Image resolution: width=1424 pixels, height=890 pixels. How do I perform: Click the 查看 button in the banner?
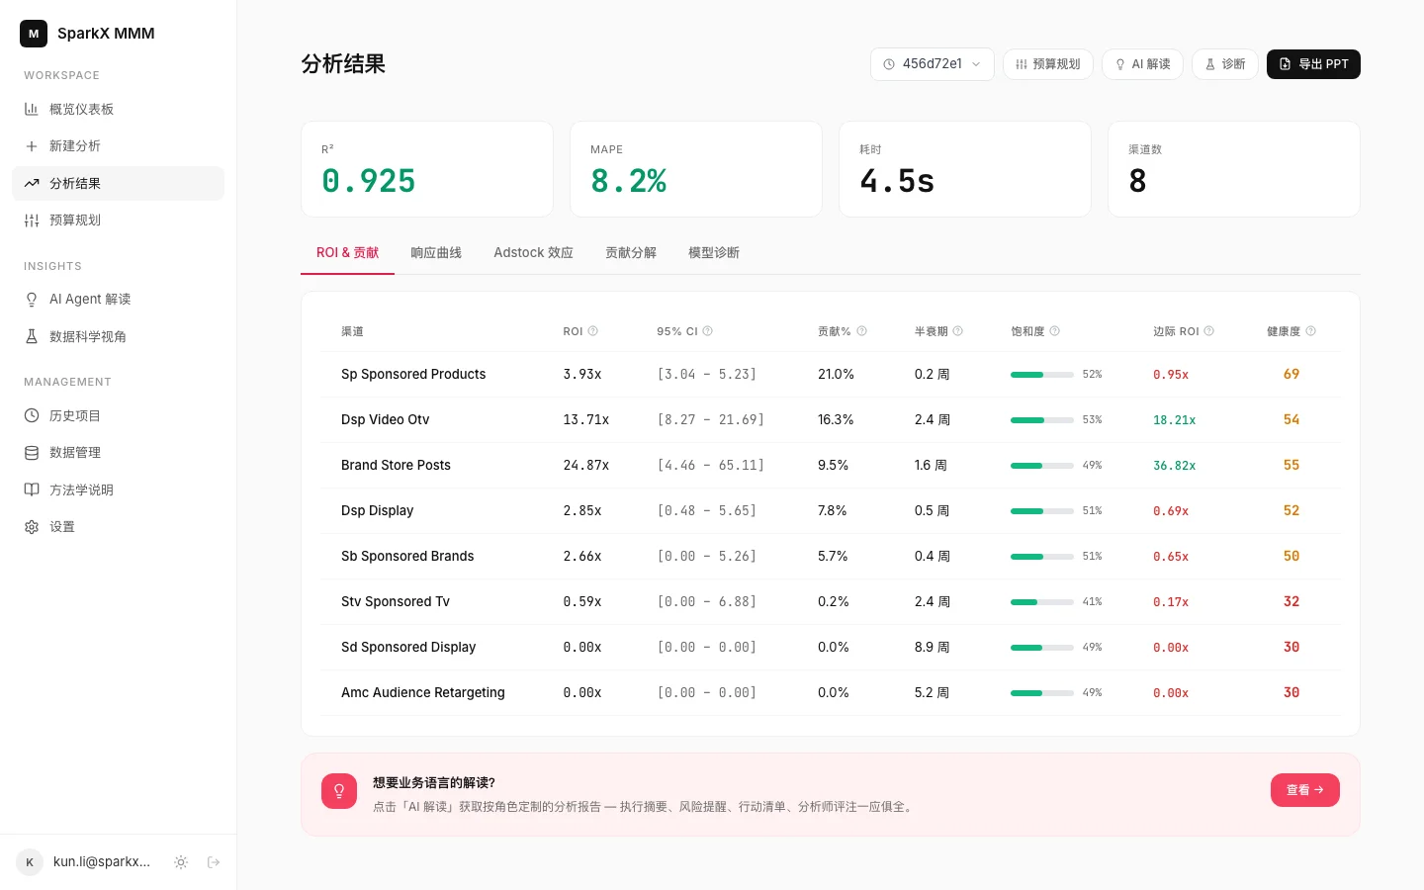click(1305, 790)
